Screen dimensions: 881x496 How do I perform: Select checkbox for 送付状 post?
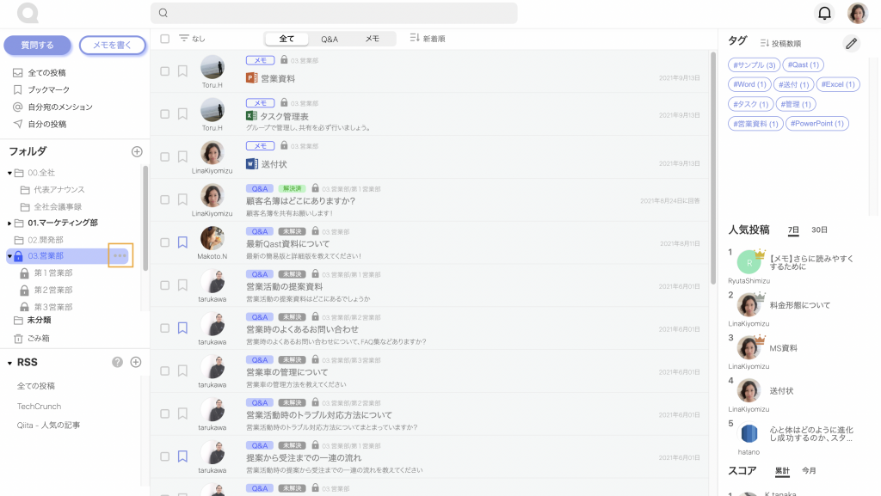pos(165,157)
